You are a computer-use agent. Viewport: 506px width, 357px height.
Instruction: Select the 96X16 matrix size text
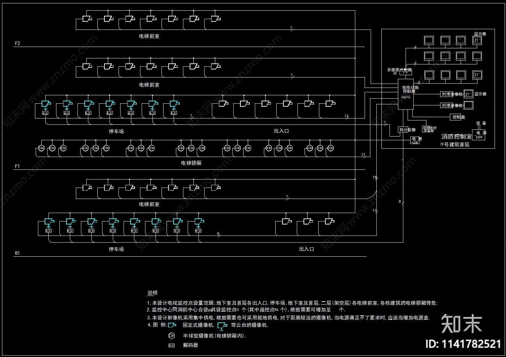pyautogui.click(x=406, y=97)
